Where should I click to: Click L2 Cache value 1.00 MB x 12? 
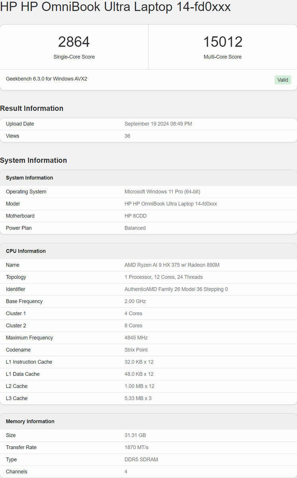(139, 386)
